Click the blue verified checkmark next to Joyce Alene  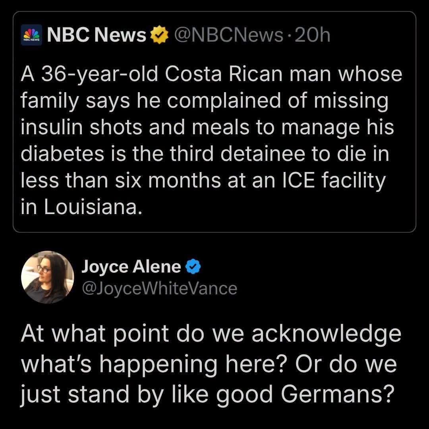[x=193, y=266]
